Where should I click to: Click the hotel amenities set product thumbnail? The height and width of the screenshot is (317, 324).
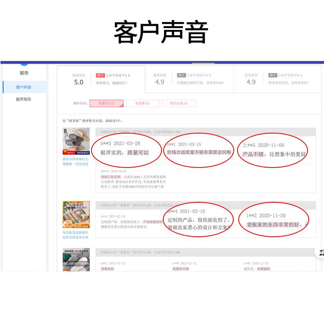pos(76,215)
